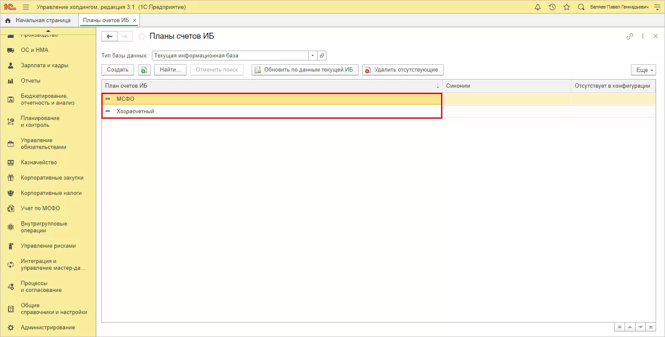Select the МСФО row
The width and height of the screenshot is (665, 337).
[x=378, y=99]
